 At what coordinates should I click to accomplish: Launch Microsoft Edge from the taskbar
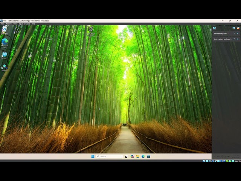point(143,156)
